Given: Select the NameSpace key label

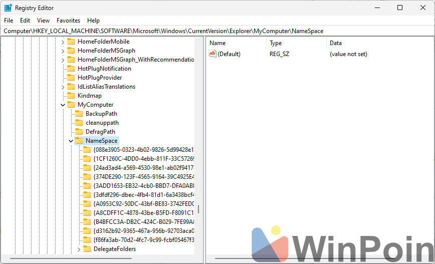Looking at the screenshot, I should [102, 141].
